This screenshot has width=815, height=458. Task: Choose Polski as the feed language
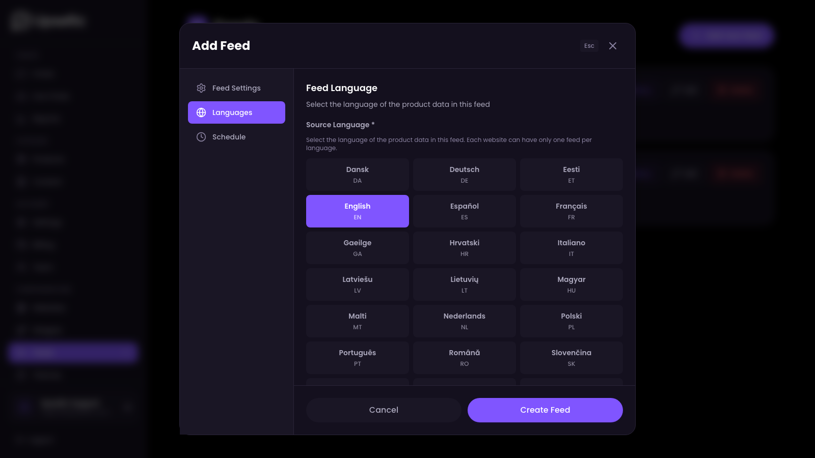pos(571,321)
